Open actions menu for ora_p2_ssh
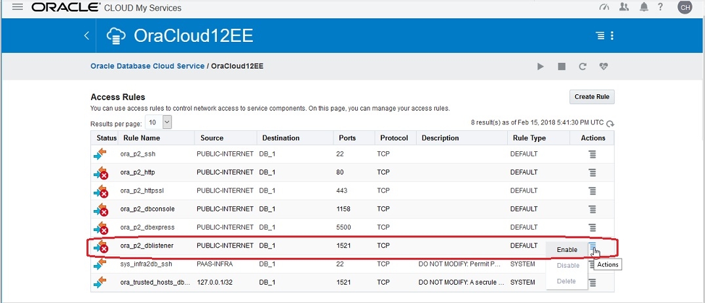The height and width of the screenshot is (303, 705). click(x=592, y=154)
